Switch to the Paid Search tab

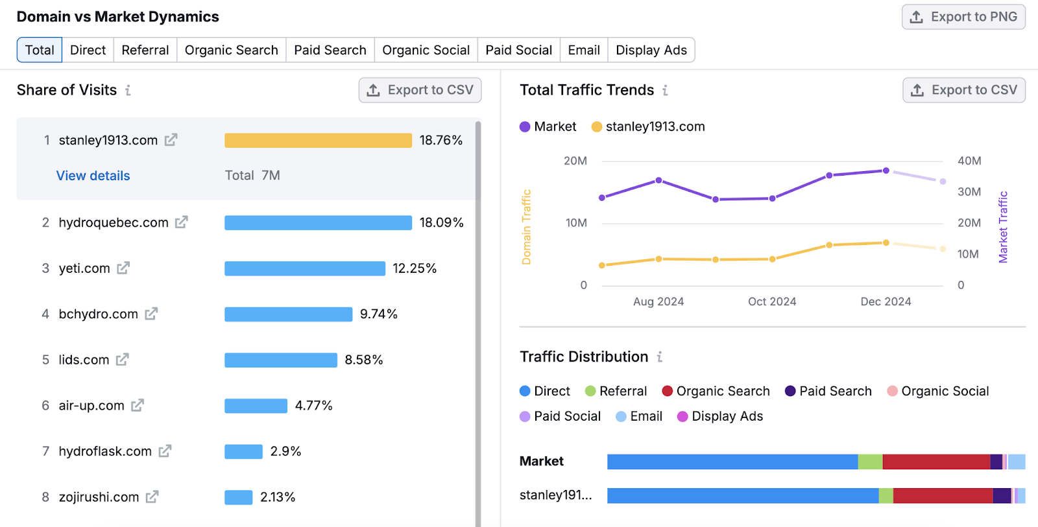330,50
